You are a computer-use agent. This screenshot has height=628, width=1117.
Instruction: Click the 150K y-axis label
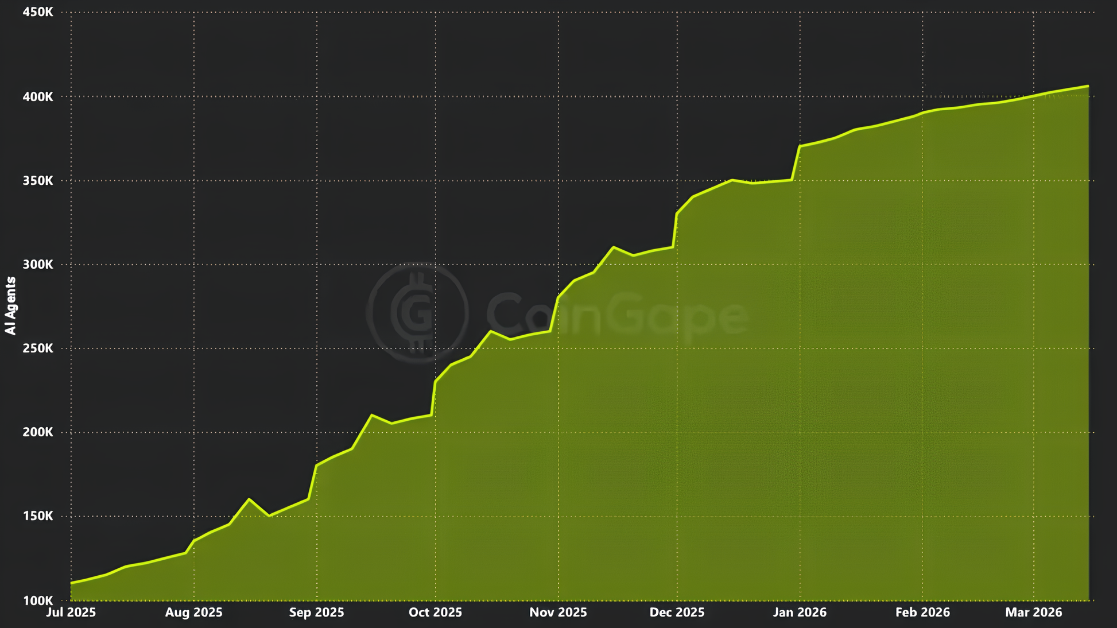click(38, 516)
